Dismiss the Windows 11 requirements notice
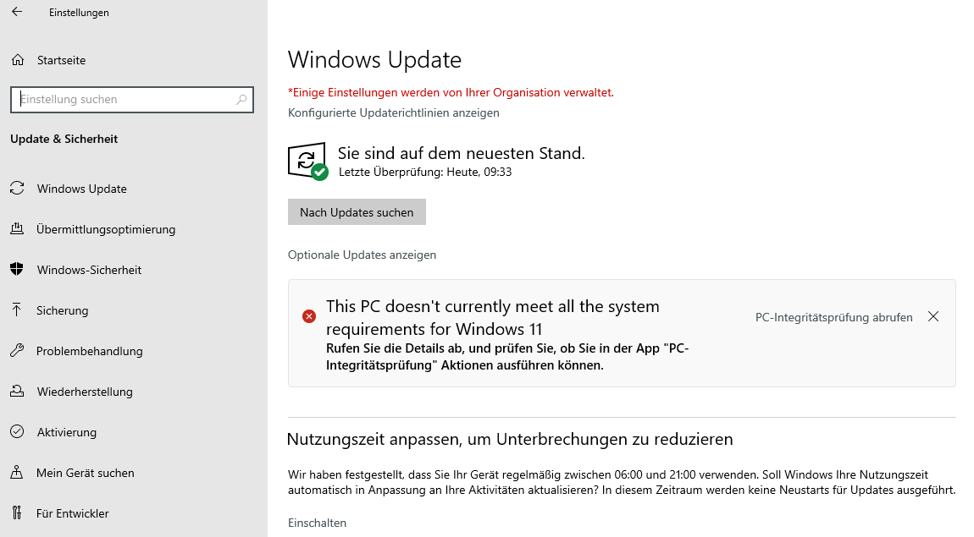Screen dimensions: 974x537 coord(933,317)
